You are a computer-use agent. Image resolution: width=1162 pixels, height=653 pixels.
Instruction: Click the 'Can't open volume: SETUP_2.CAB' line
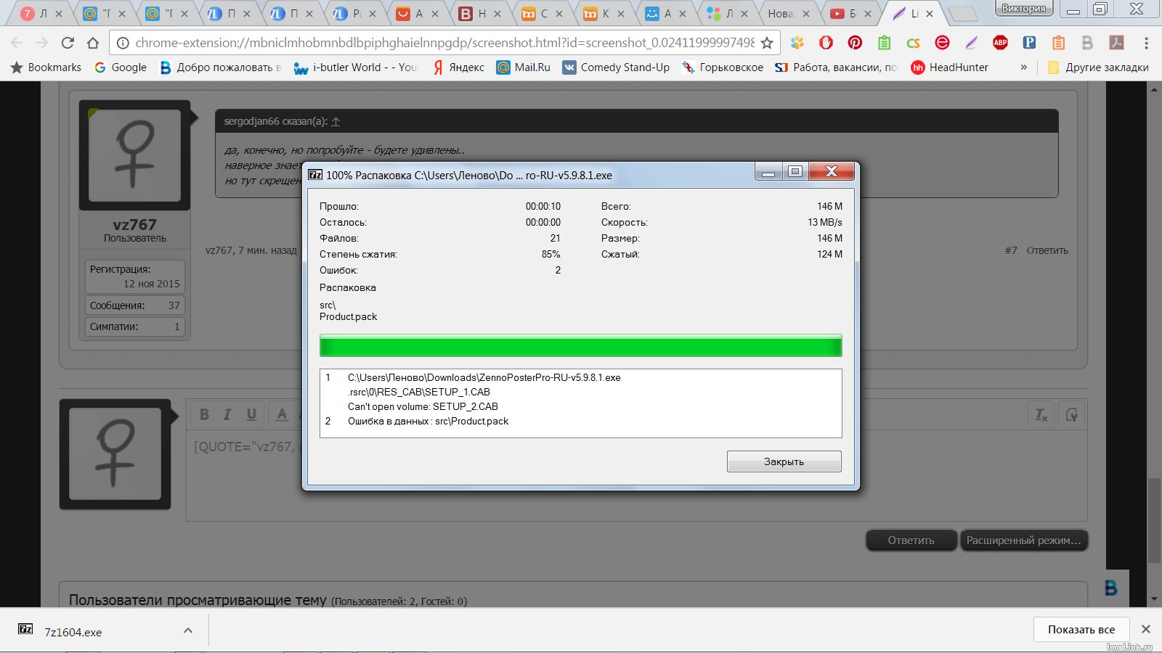click(423, 406)
